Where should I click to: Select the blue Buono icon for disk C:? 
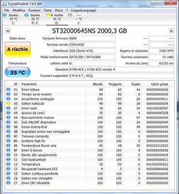point(5,15)
